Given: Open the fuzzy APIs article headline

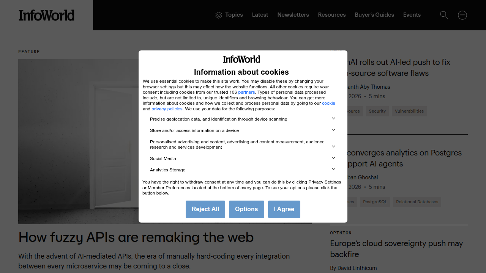Looking at the screenshot, I should [136, 237].
